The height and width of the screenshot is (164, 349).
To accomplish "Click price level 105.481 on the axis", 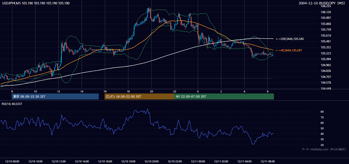I will click(x=326, y=41).
